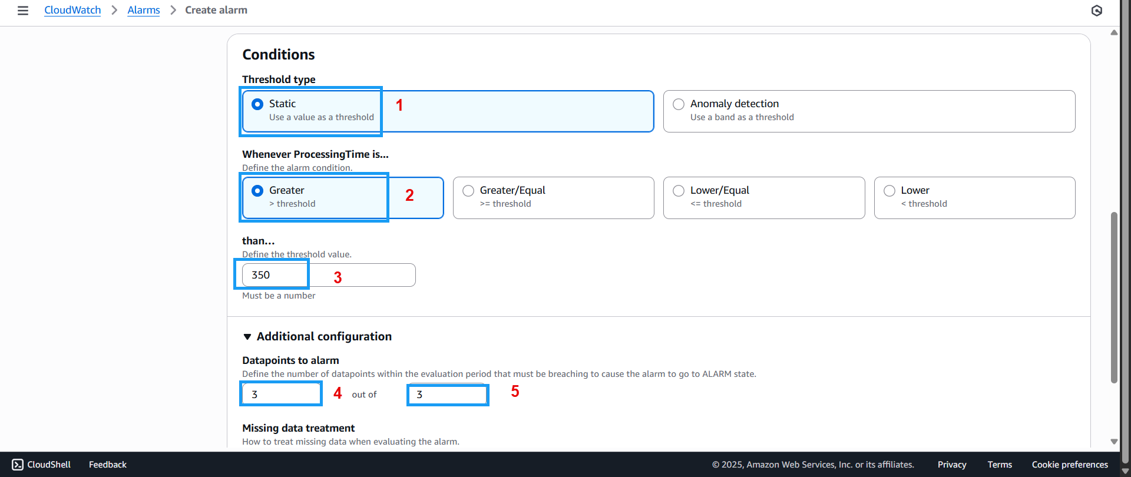This screenshot has width=1131, height=477.
Task: Select the Lower/Equal condition option
Action: [679, 191]
